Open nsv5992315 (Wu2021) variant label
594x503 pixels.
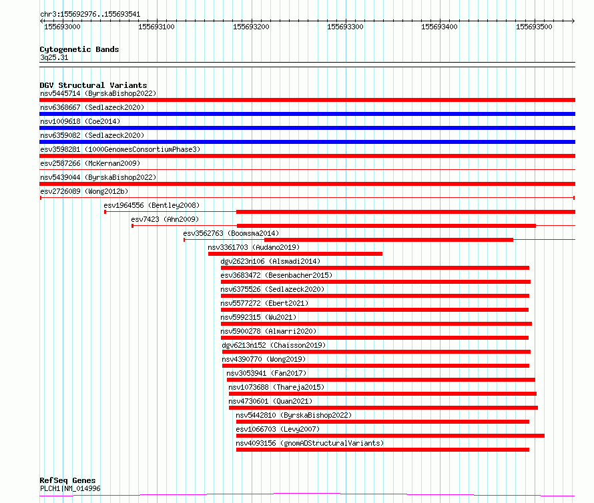point(258,317)
